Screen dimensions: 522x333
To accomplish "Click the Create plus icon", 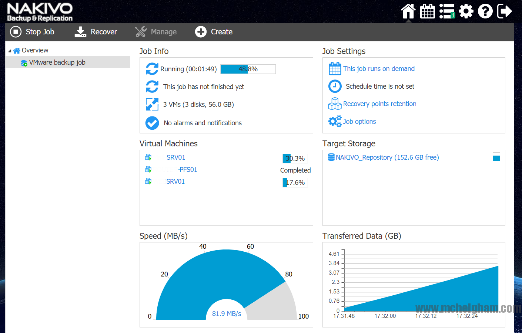I will [x=201, y=32].
